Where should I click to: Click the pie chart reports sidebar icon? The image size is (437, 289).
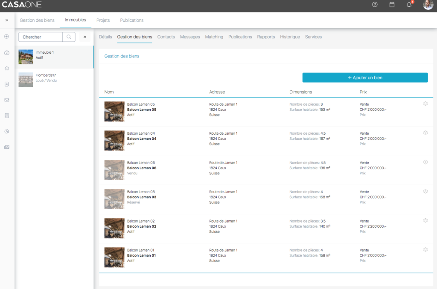[x=7, y=131]
